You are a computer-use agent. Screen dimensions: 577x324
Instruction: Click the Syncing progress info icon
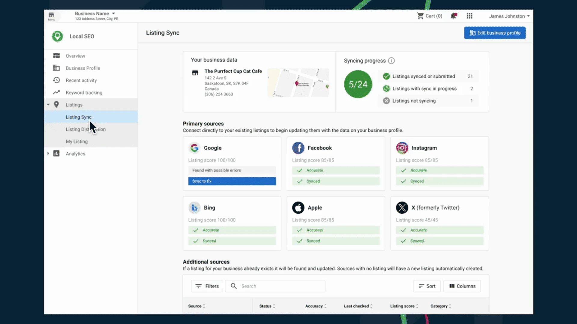pos(391,61)
